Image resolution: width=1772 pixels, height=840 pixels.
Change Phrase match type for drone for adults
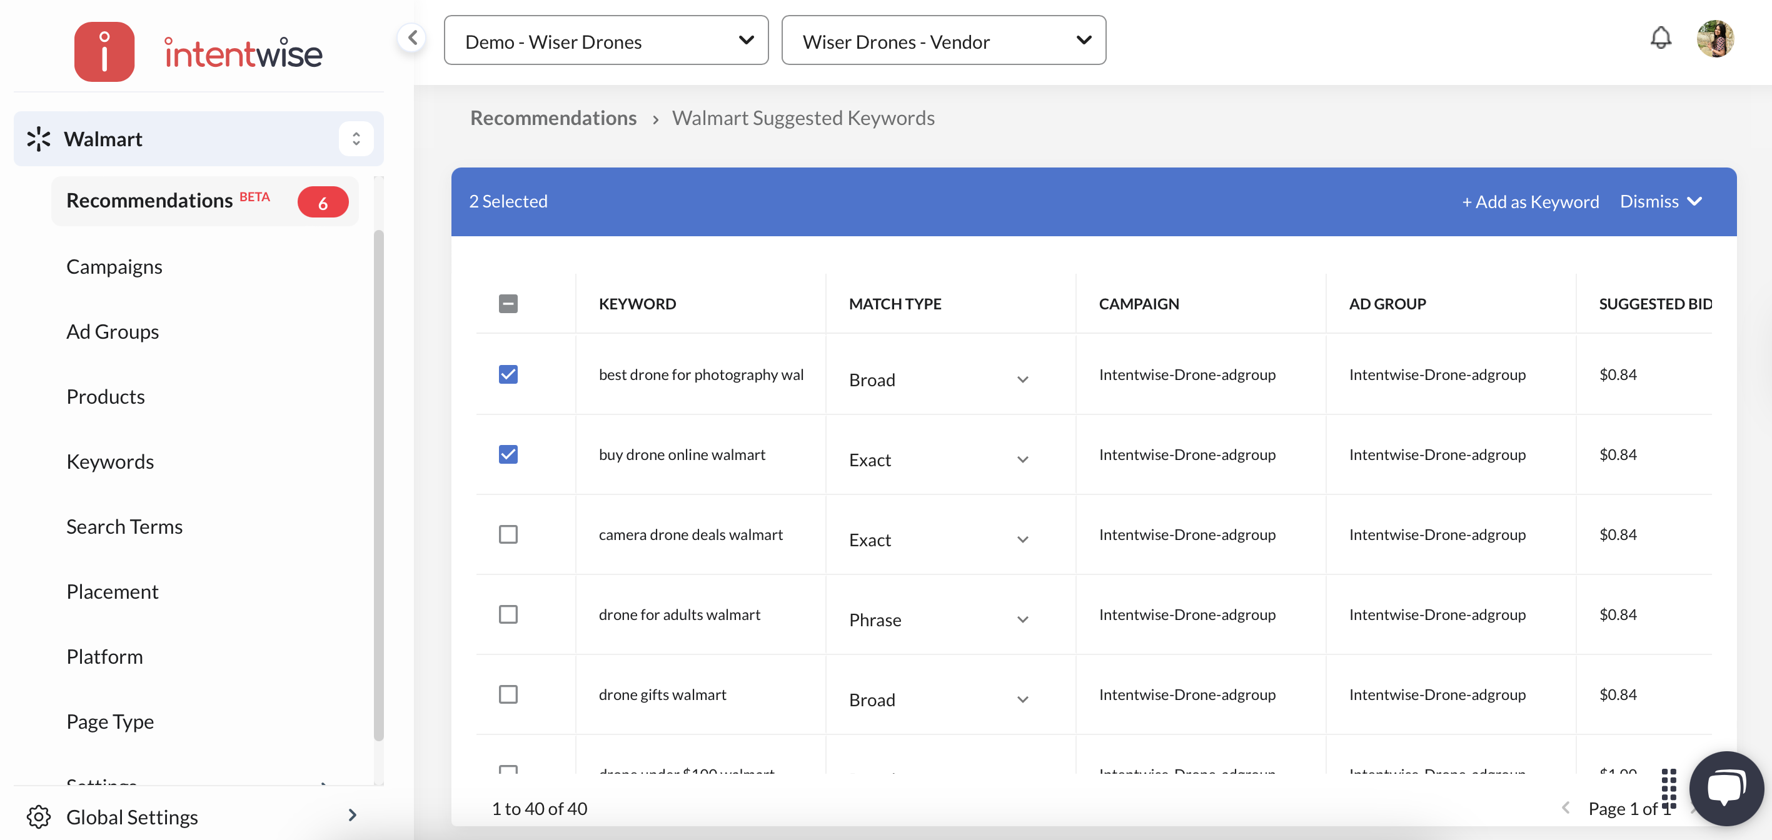[939, 620]
